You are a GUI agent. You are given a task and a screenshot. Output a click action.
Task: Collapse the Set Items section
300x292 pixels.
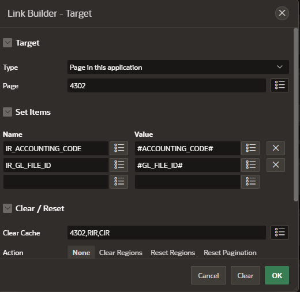pos(7,112)
